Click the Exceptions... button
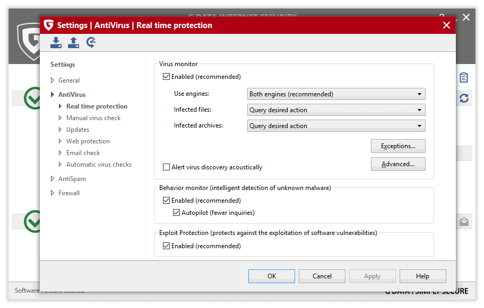The width and height of the screenshot is (484, 308). pyautogui.click(x=398, y=146)
